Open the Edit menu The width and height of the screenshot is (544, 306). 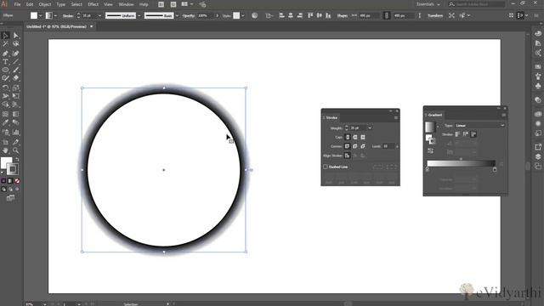30,4
